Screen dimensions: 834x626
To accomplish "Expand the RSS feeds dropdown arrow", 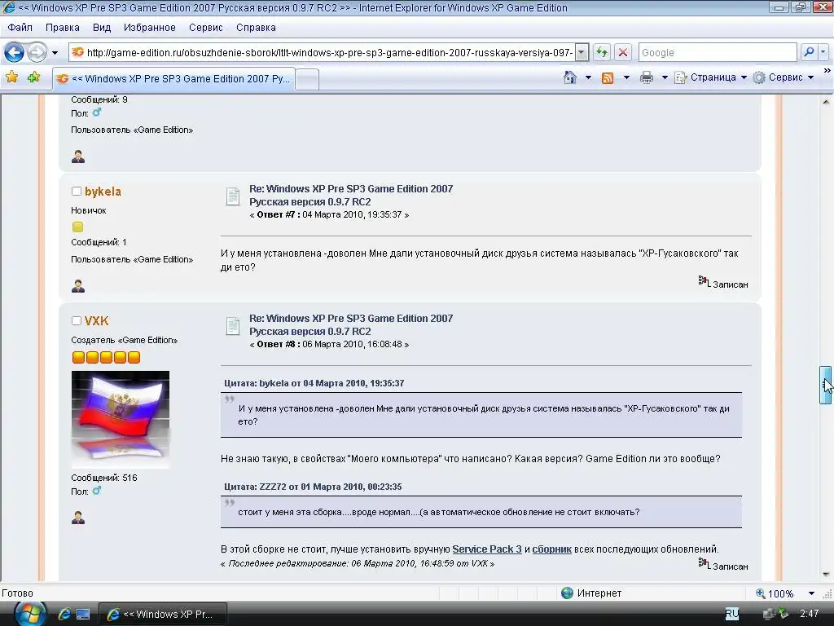I will 626,77.
